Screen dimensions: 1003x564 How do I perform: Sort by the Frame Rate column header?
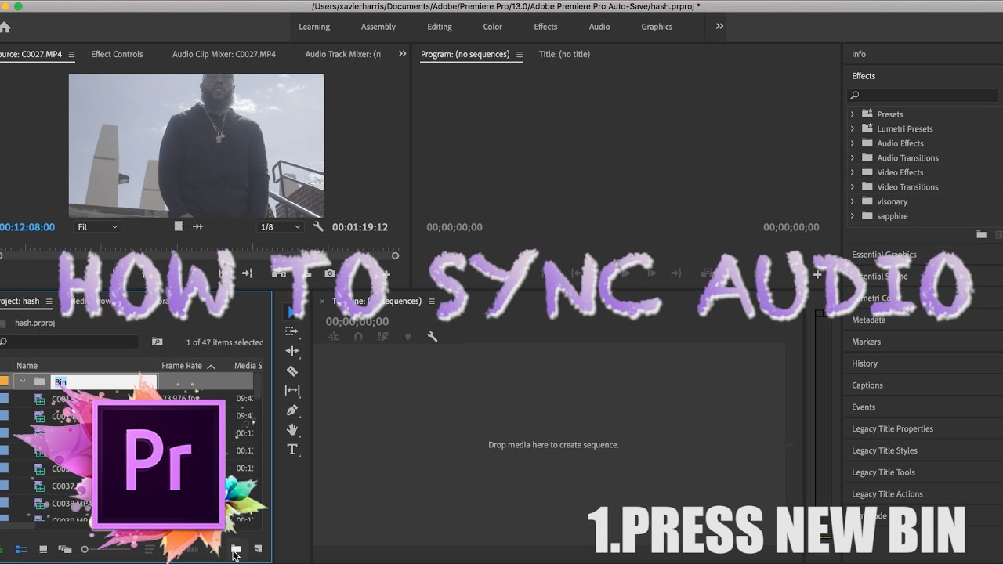(182, 366)
